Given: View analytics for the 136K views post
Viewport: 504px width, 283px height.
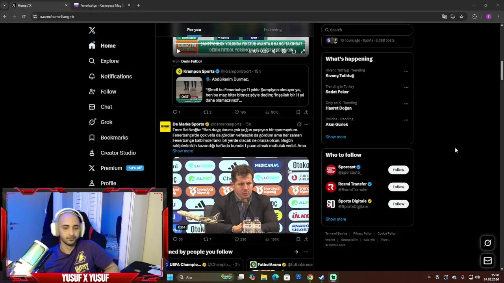Looking at the screenshot, I should (272, 239).
